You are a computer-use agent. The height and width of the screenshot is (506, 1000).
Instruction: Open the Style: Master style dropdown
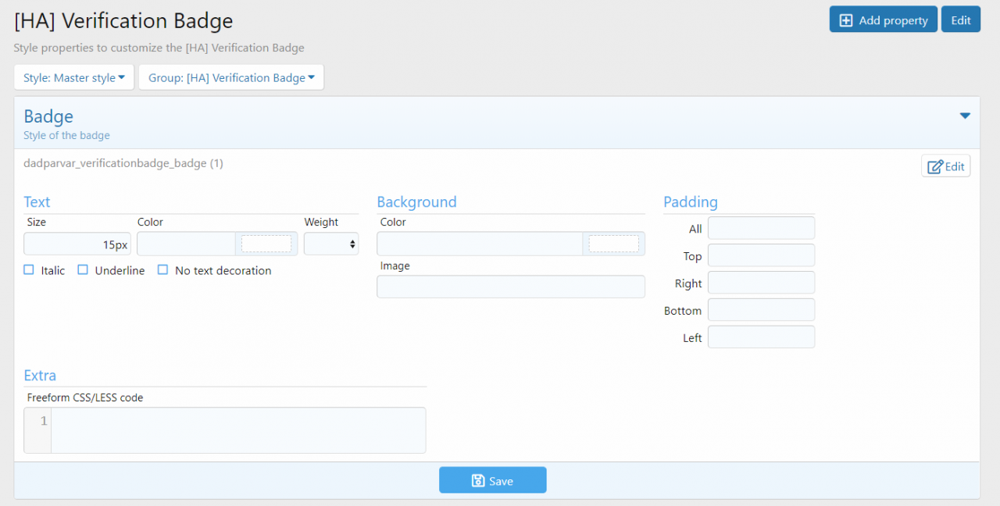point(74,77)
